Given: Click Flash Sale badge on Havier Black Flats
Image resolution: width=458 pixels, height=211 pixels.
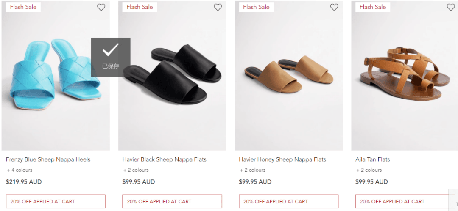Looking at the screenshot, I should coord(140,7).
